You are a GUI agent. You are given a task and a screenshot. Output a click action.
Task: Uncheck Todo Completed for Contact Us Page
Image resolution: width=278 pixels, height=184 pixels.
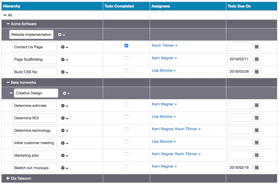[x=126, y=46]
